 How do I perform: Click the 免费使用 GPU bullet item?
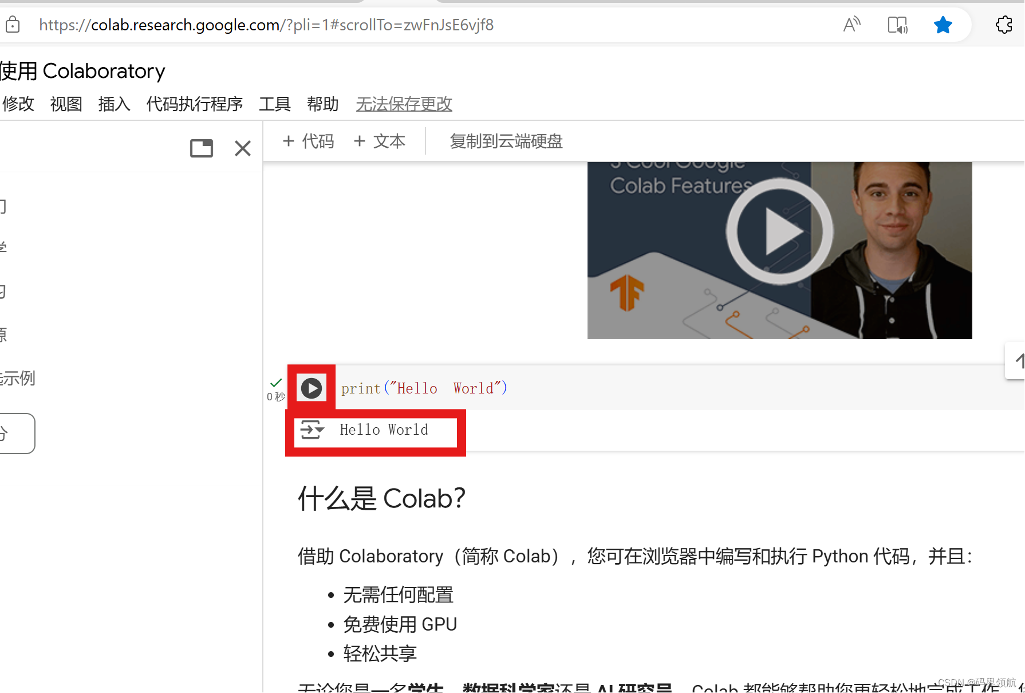click(x=400, y=624)
